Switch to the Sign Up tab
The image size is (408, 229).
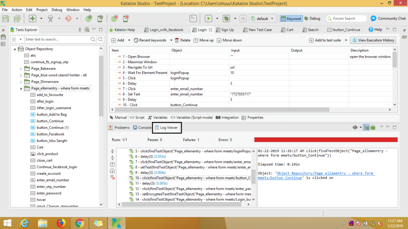click(225, 30)
